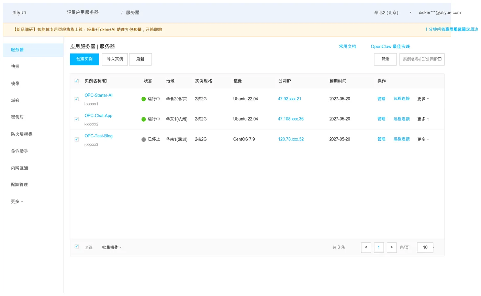Expand 更多 actions for OPC-Chat-App

(423, 119)
